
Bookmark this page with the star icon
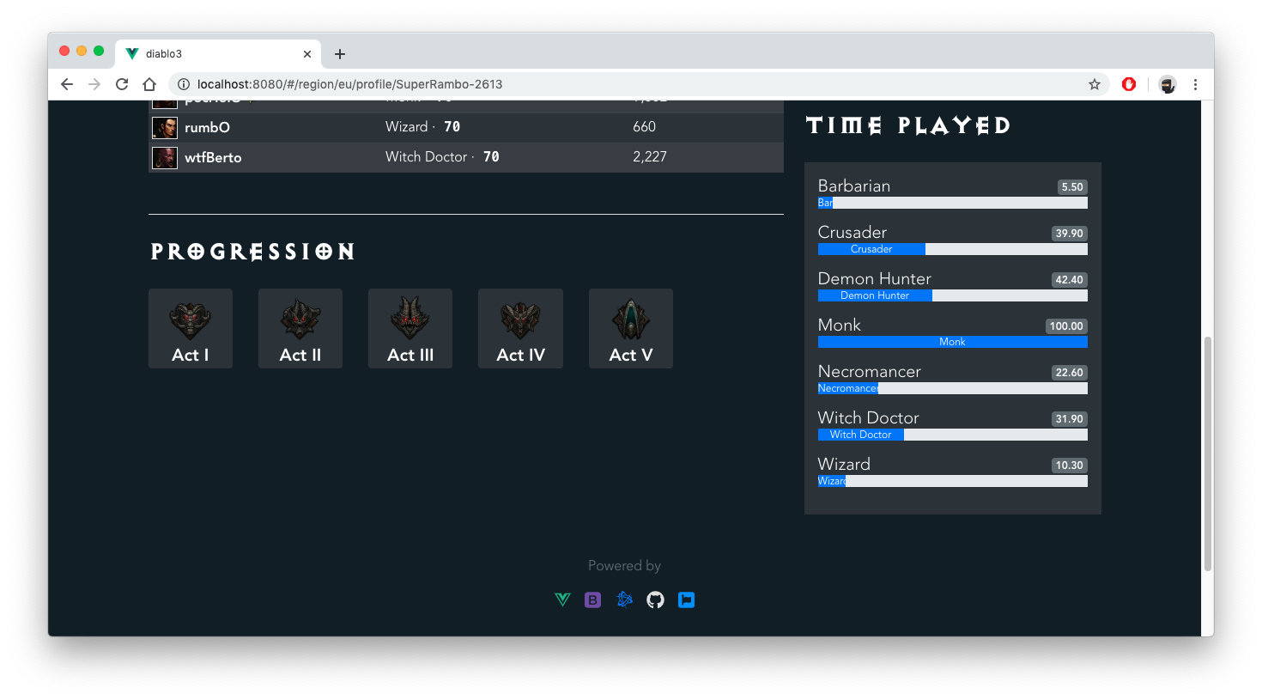[x=1095, y=84]
